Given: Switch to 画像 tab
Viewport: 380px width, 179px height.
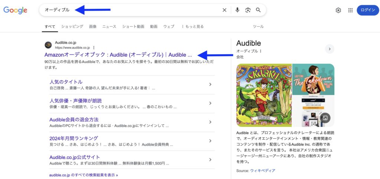Looking at the screenshot, I should coord(92,27).
